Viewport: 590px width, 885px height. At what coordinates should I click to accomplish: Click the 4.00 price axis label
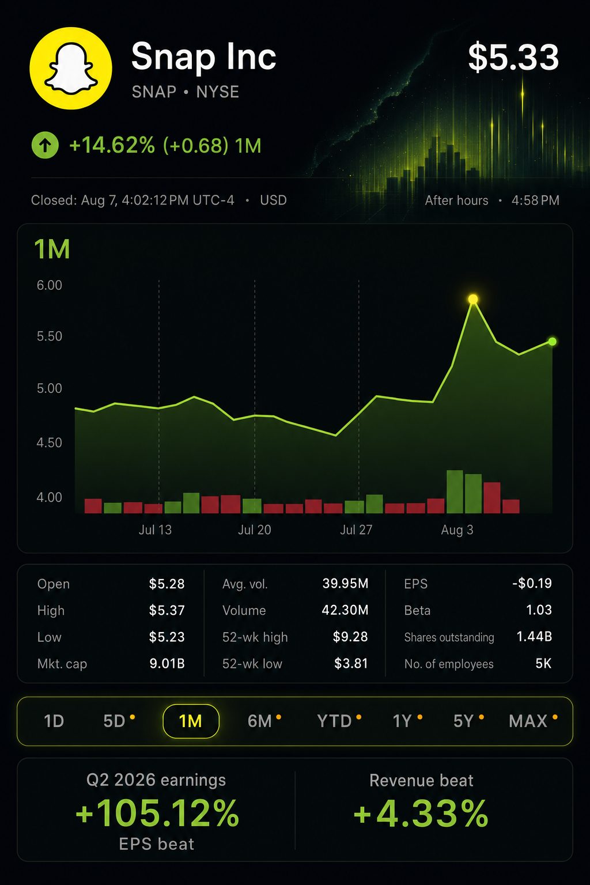tap(50, 497)
